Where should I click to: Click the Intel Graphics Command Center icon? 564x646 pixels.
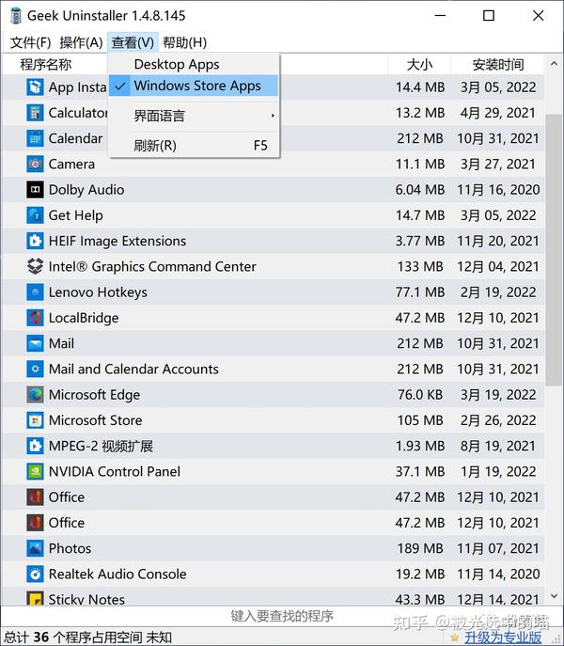[x=35, y=266]
